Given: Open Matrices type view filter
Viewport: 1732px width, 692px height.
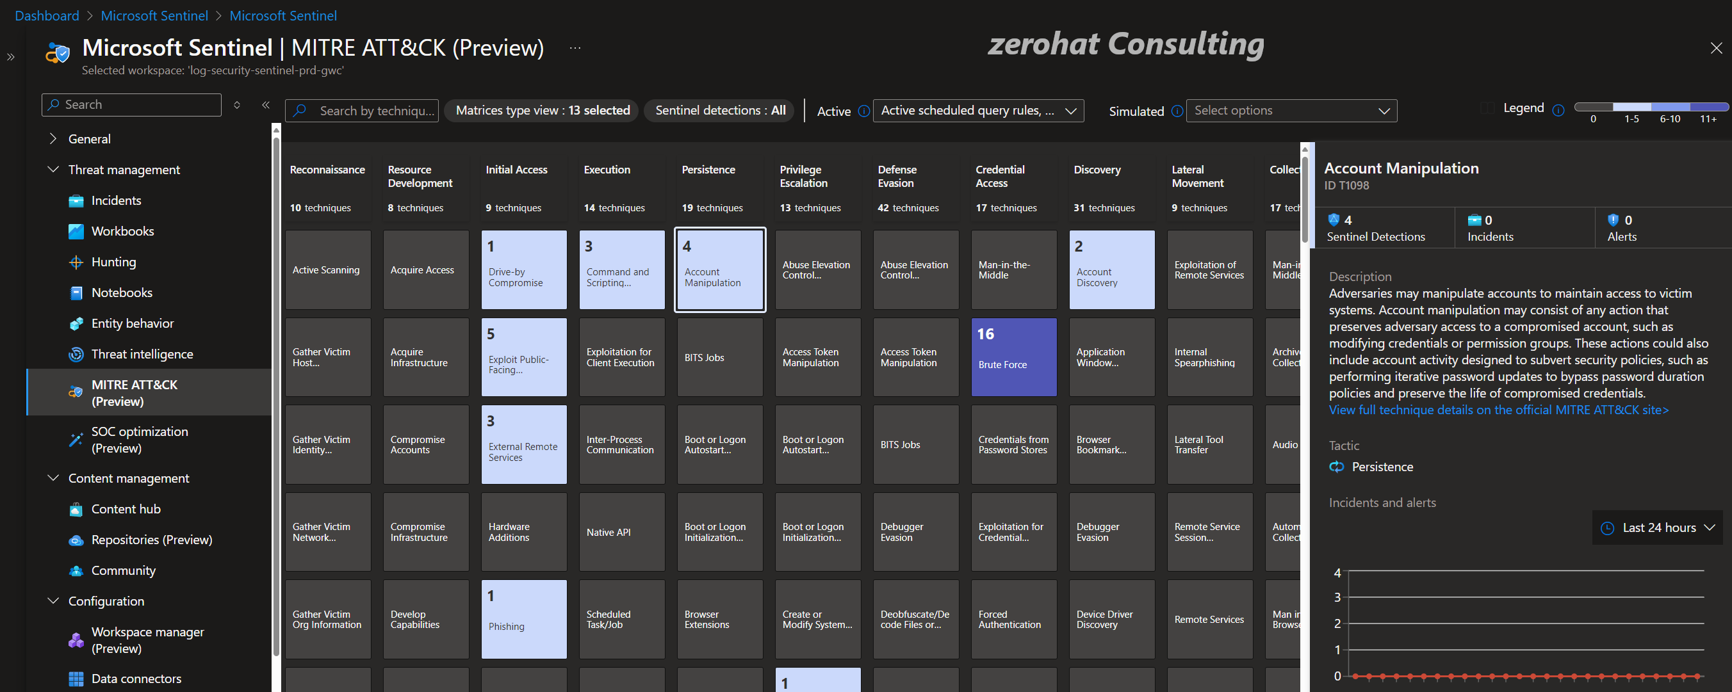Looking at the screenshot, I should coord(542,111).
